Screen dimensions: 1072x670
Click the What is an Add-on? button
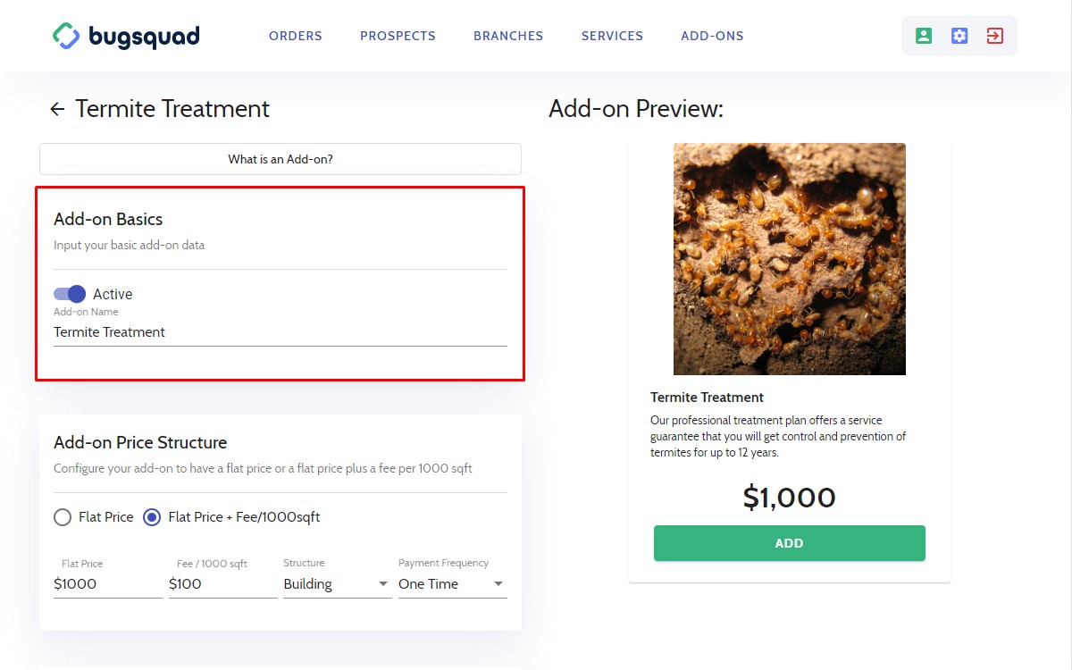coord(280,159)
